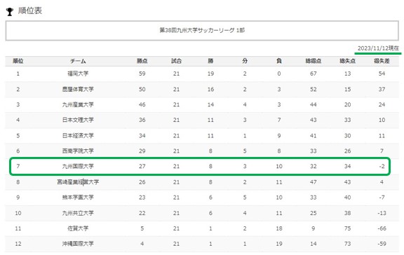Click the 佐賀大学 team name

[x=78, y=228]
